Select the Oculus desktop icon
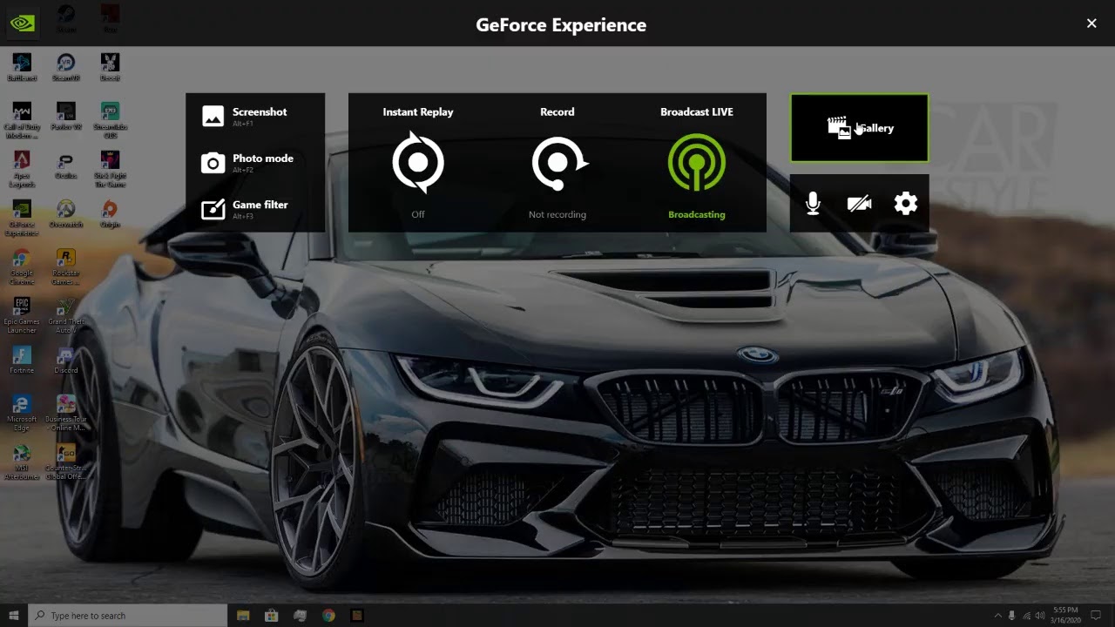1115x627 pixels. pyautogui.click(x=65, y=165)
